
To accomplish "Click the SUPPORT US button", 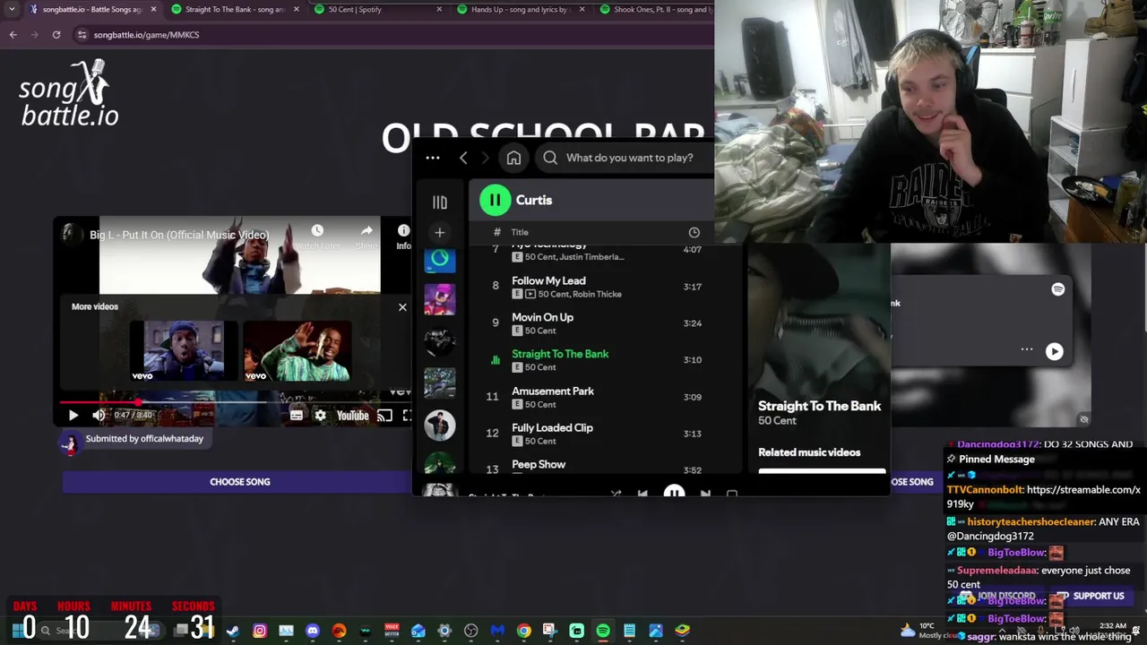I will coord(1092,596).
